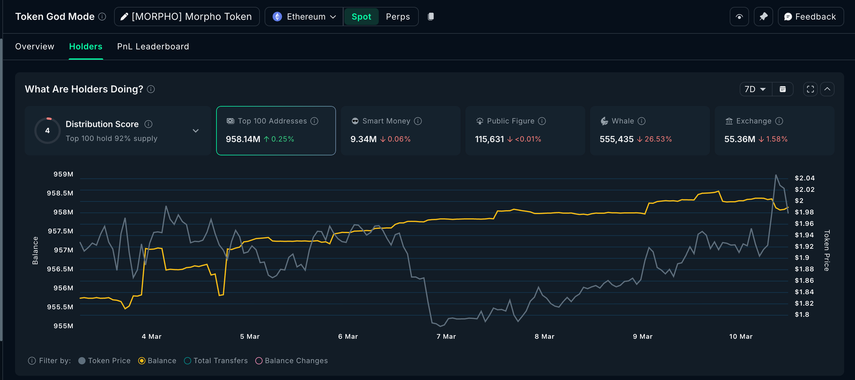The width and height of the screenshot is (855, 380).
Task: Open the PnL Leaderboard tab
Action: point(153,46)
